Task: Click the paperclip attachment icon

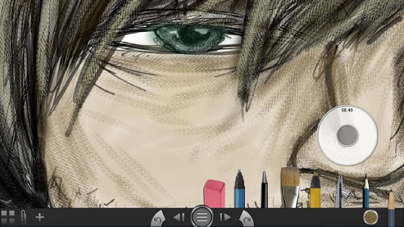Action: point(23,217)
